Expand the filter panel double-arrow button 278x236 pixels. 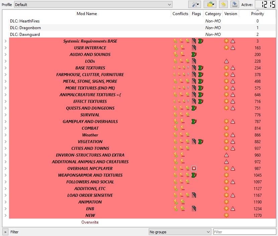pos(5,232)
